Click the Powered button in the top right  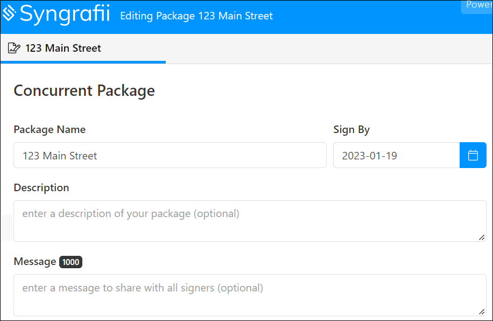(478, 5)
